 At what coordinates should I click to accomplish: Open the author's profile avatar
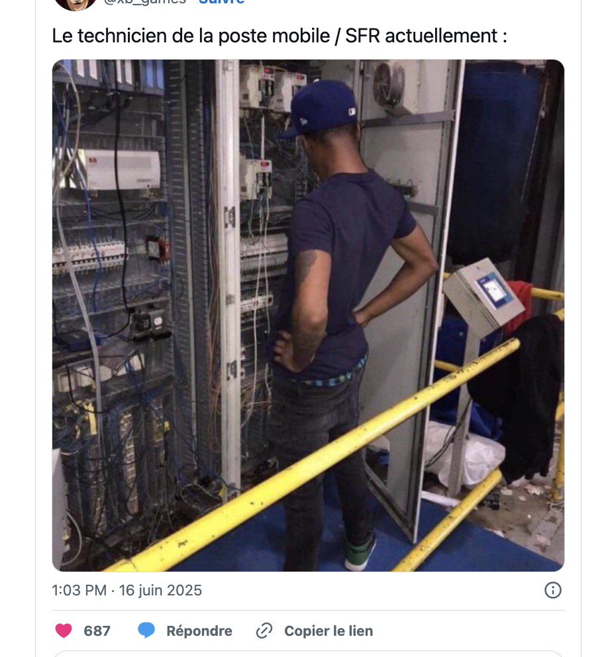[x=76, y=4]
